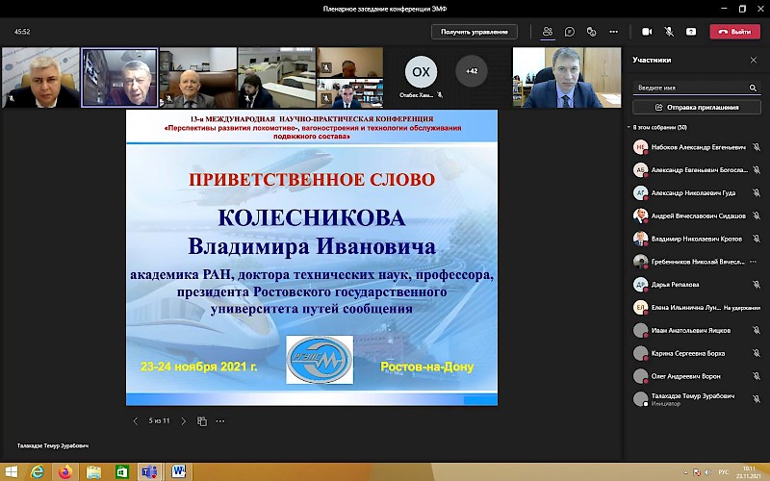Select participant Дарья Репалова in list

(674, 285)
